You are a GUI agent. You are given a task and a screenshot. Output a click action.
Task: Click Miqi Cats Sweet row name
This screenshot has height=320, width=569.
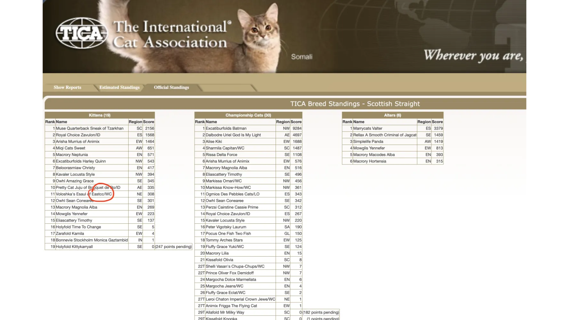click(x=71, y=148)
